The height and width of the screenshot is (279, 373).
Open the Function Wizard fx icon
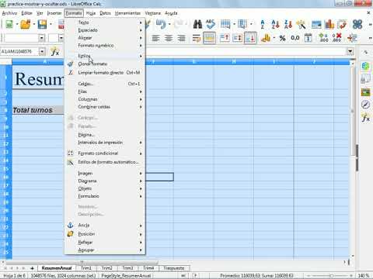coord(55,52)
